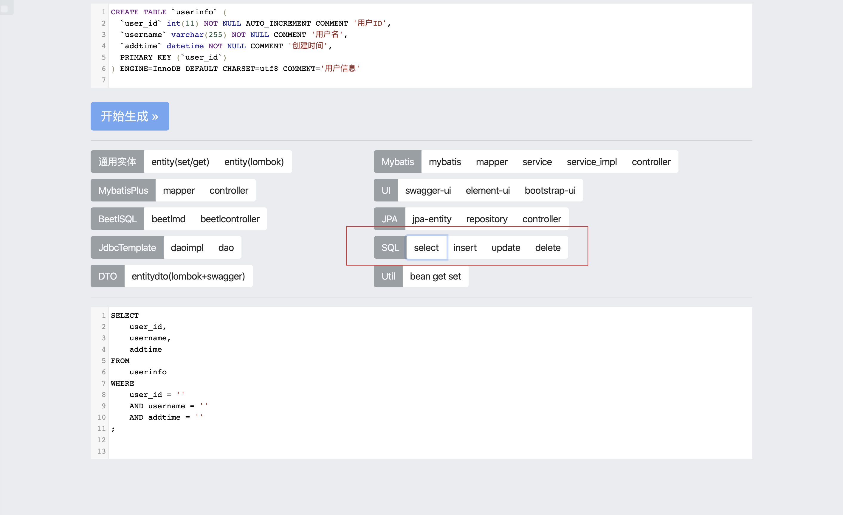The width and height of the screenshot is (843, 515).
Task: Choose jpa-entity in the JPA group
Action: pyautogui.click(x=431, y=219)
